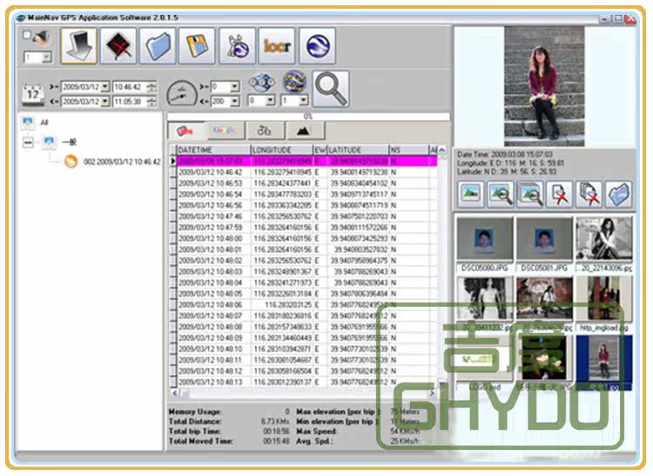Image resolution: width=653 pixels, height=476 pixels.
Task: Click the EW column header
Action: [x=320, y=150]
